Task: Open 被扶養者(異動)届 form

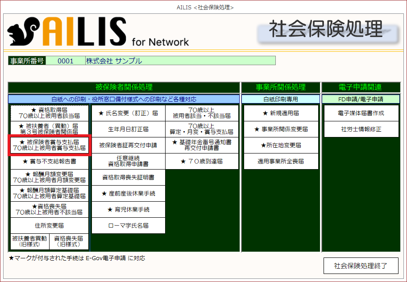Action: click(x=50, y=129)
